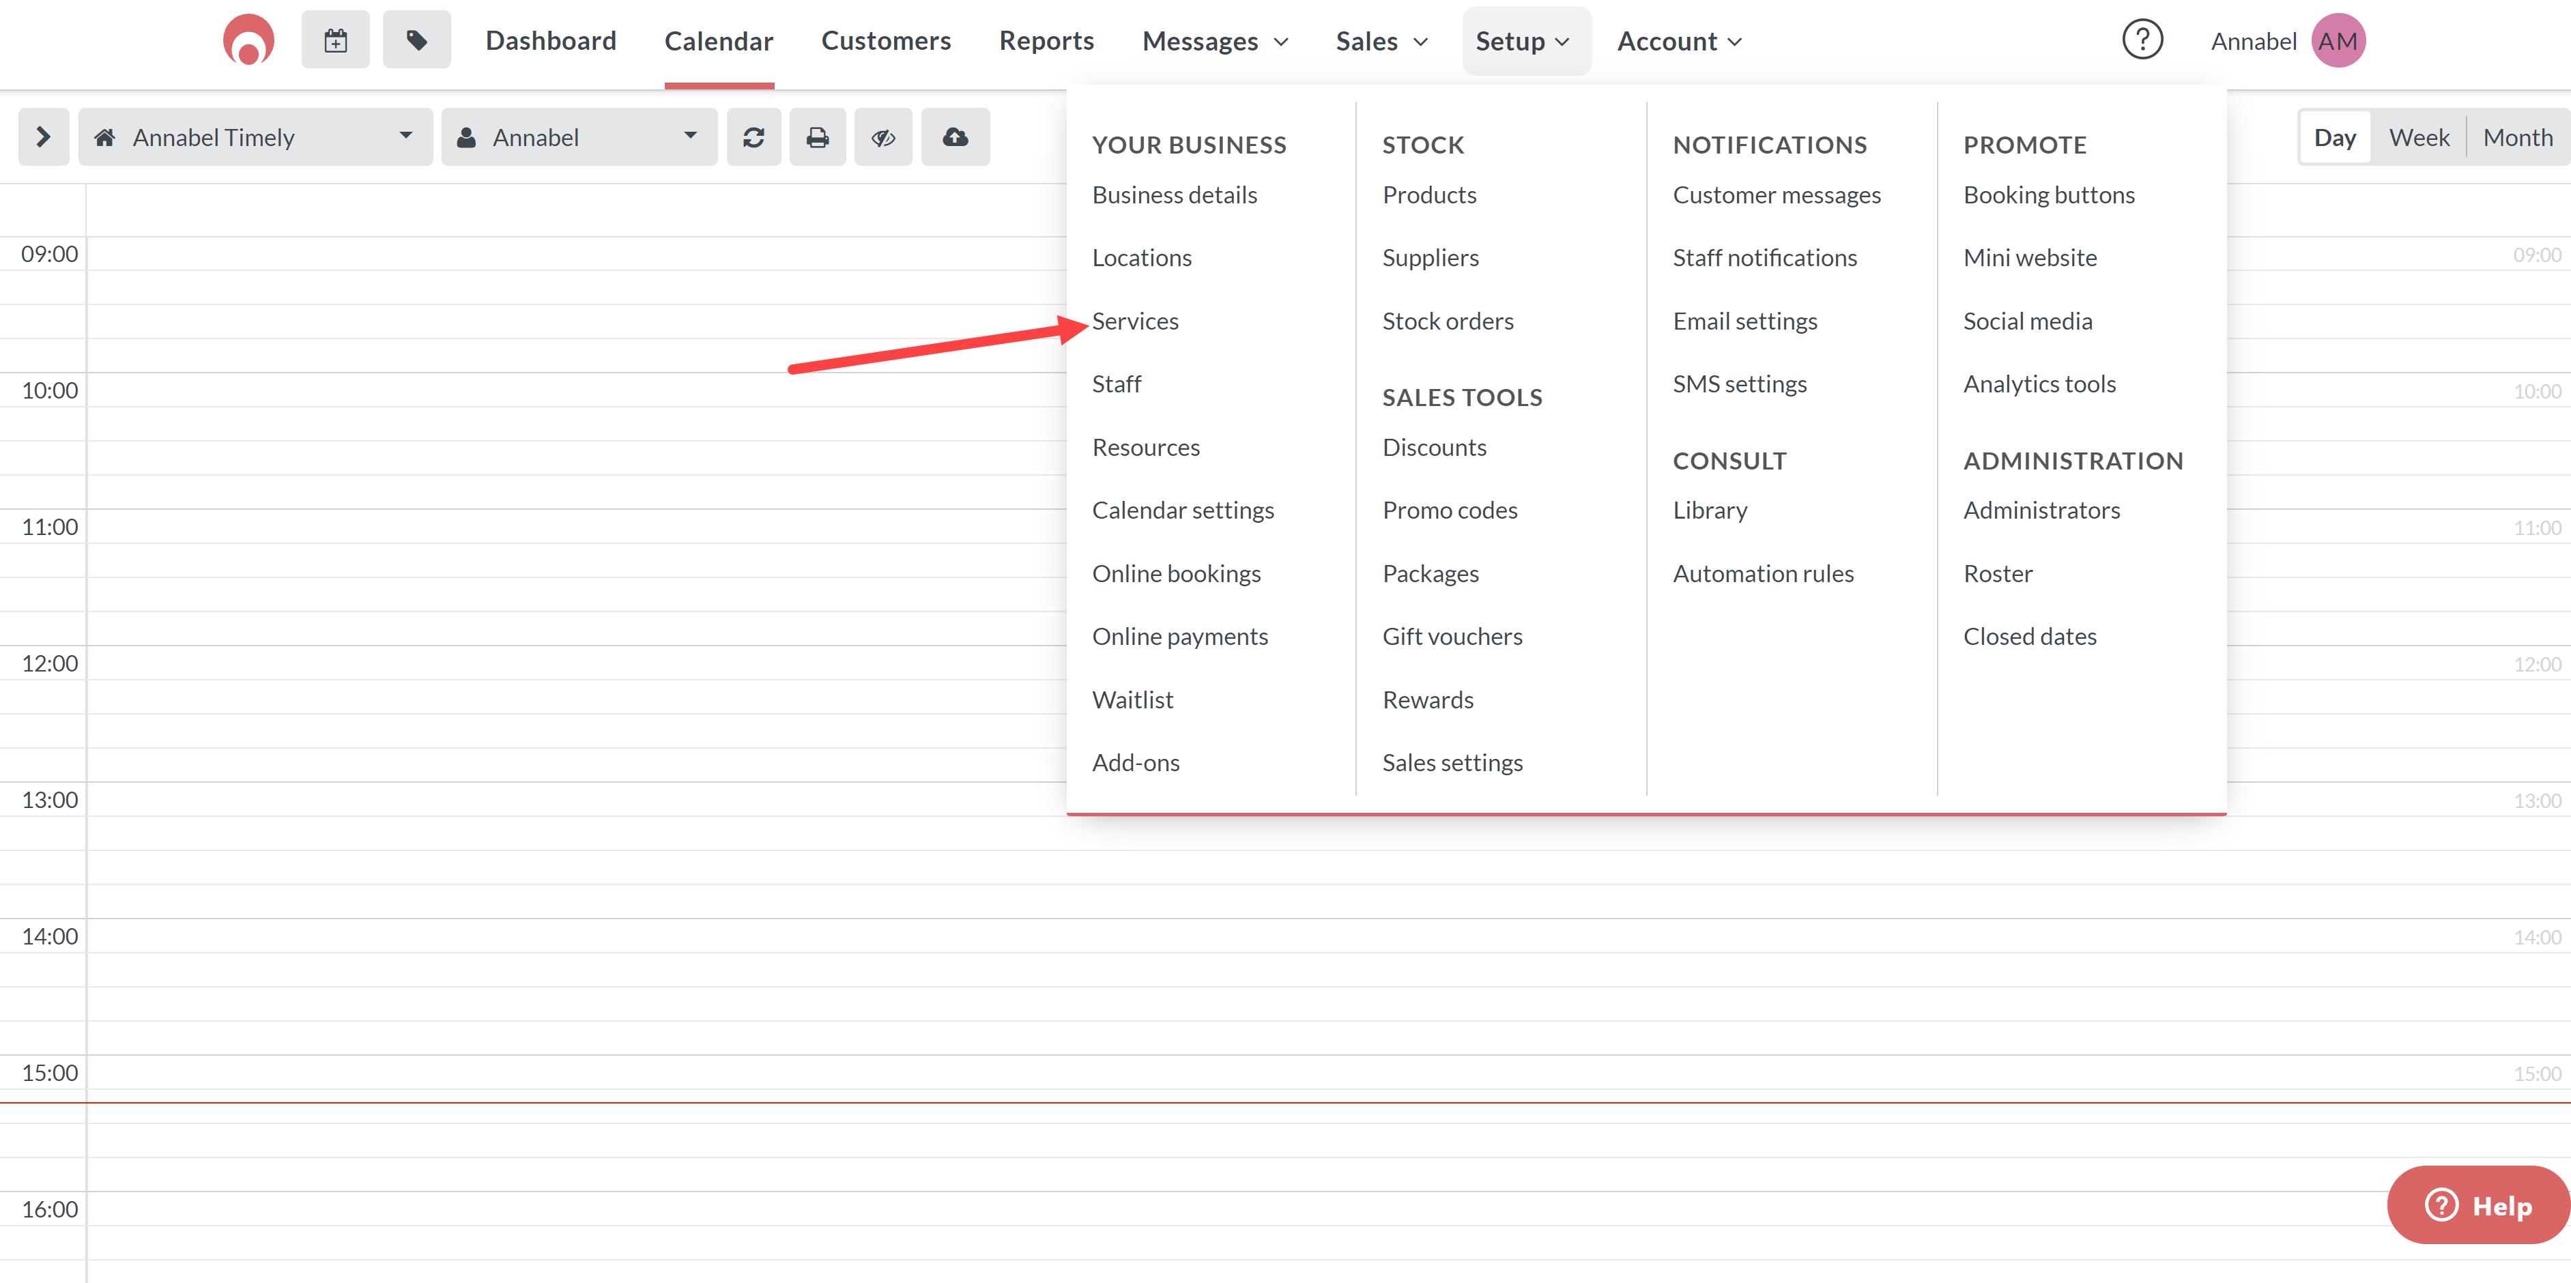This screenshot has width=2571, height=1283.
Task: Open the Consult Library
Action: tap(1710, 510)
